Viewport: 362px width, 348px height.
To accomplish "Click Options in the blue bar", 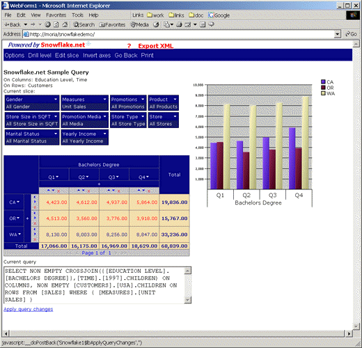I will coord(15,56).
